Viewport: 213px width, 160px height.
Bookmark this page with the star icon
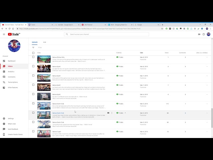(162, 29)
